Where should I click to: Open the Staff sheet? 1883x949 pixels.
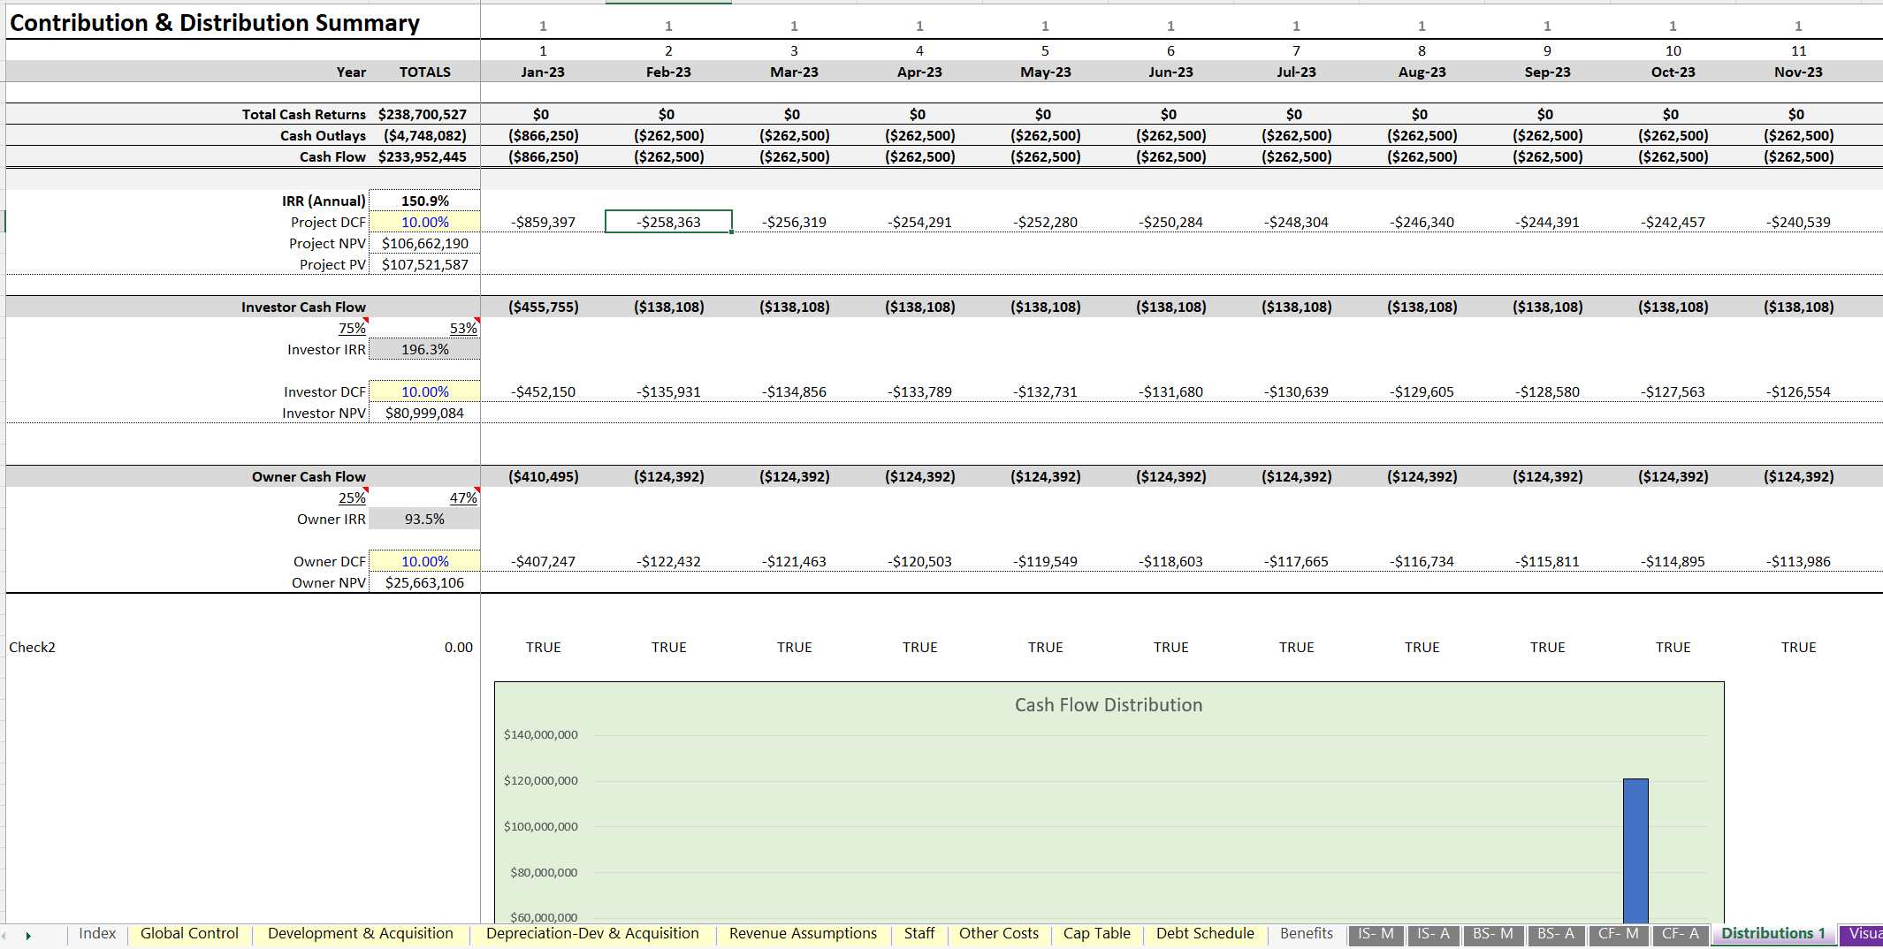[919, 934]
